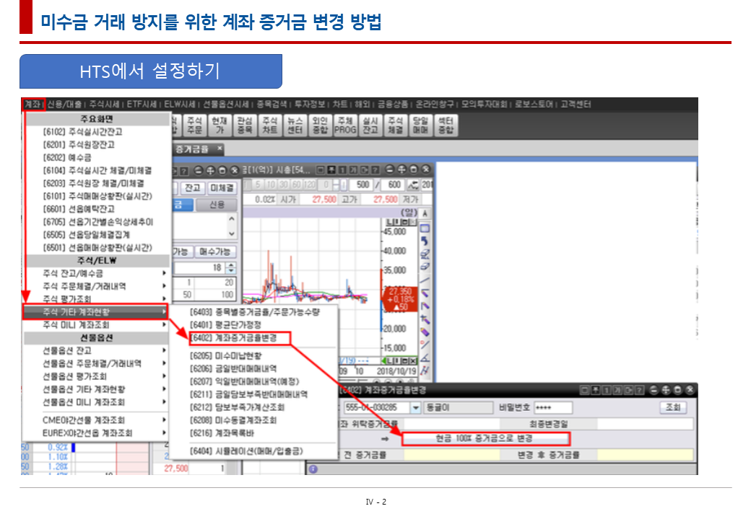Open 실시잔고 from the toolbar

coord(370,125)
